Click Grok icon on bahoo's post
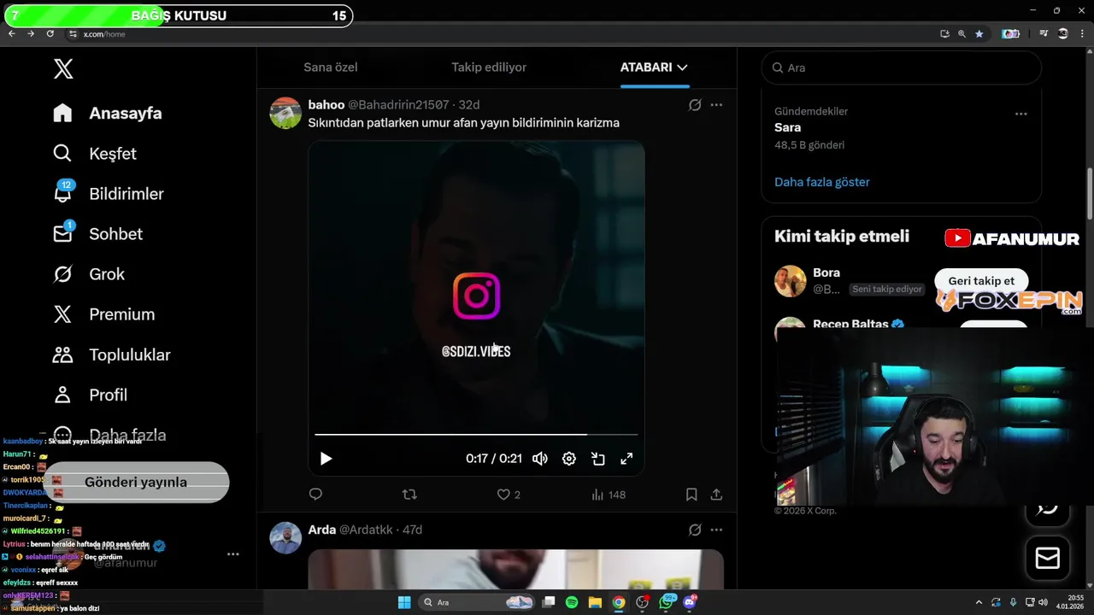Screen dimensions: 1094x615 695,104
